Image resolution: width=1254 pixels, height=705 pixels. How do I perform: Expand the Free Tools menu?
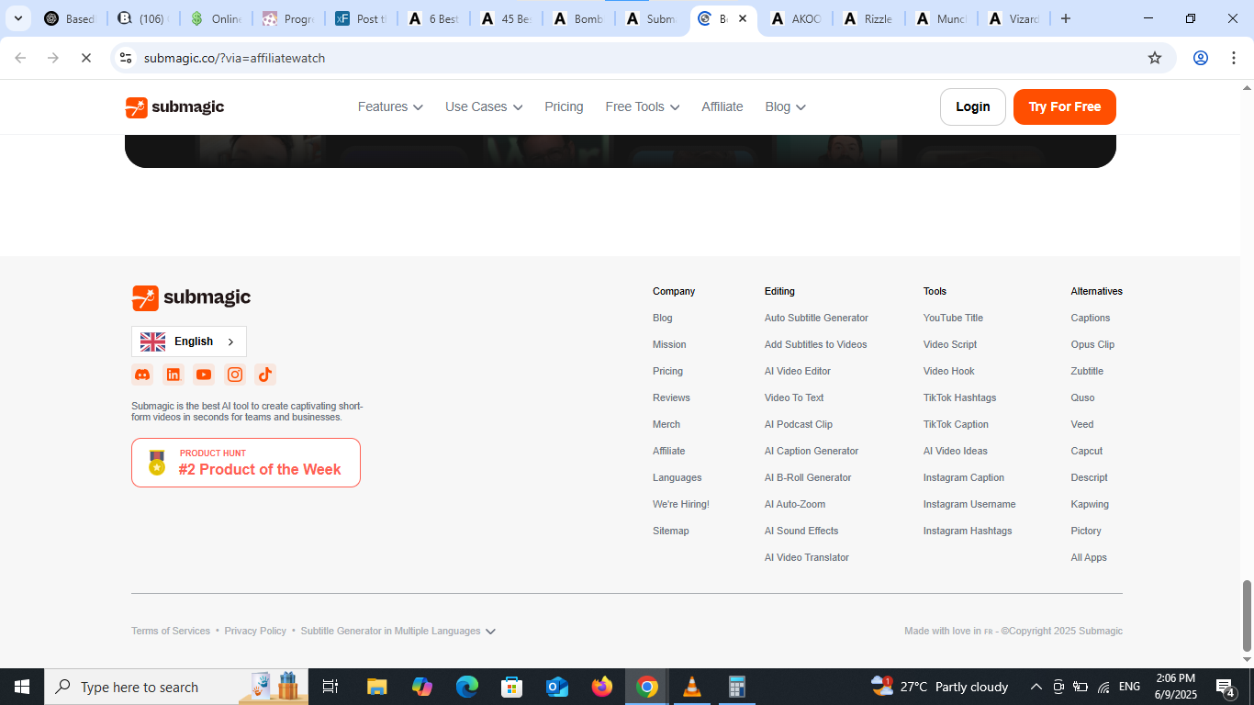(x=643, y=106)
